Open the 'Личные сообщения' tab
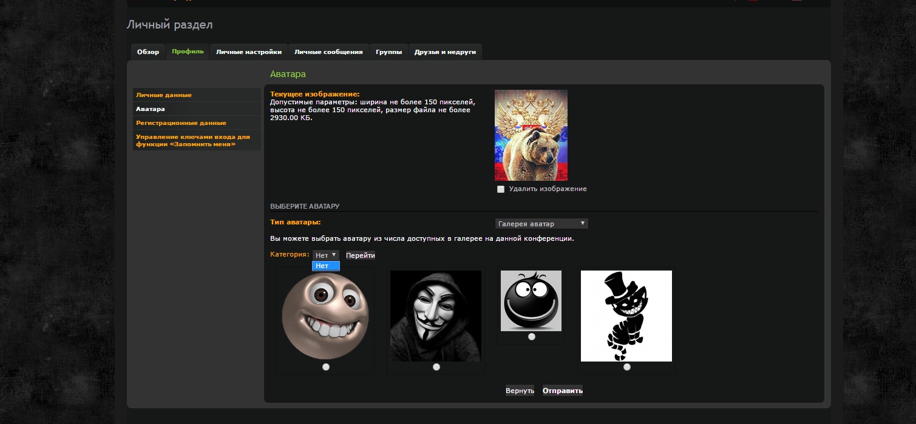 [x=328, y=52]
